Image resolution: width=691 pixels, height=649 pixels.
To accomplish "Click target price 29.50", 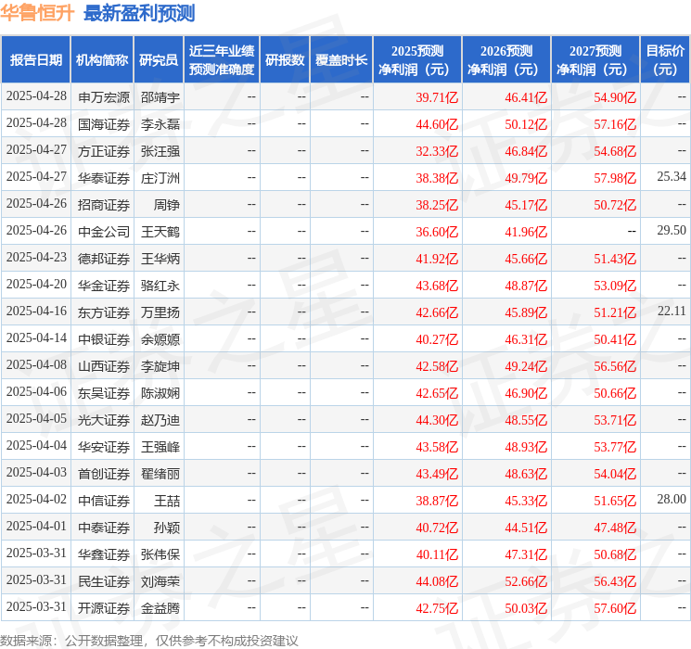I will point(672,231).
